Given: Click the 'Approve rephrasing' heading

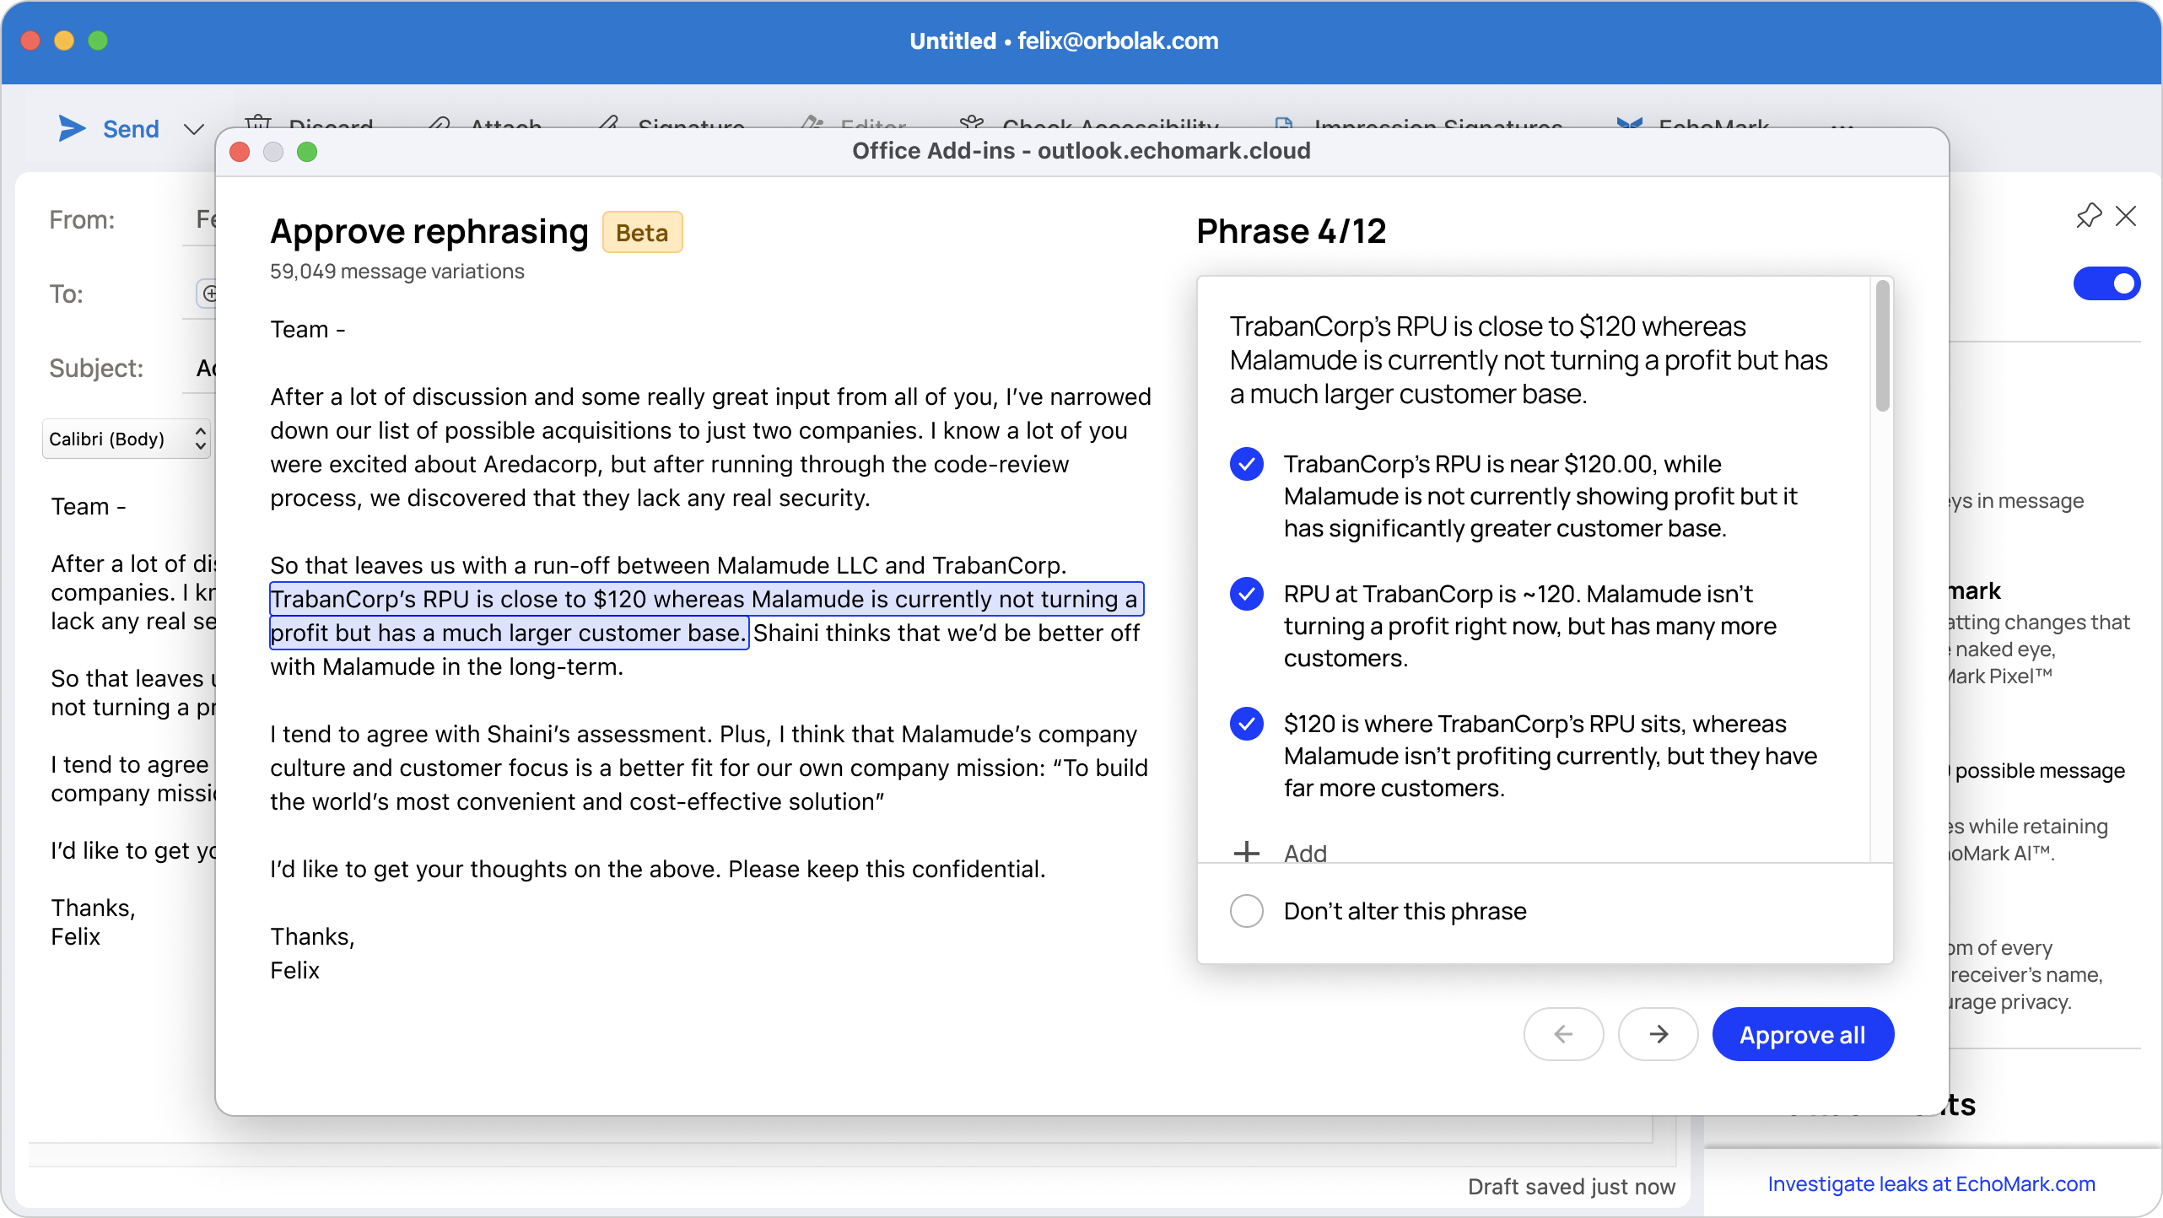Looking at the screenshot, I should [429, 231].
